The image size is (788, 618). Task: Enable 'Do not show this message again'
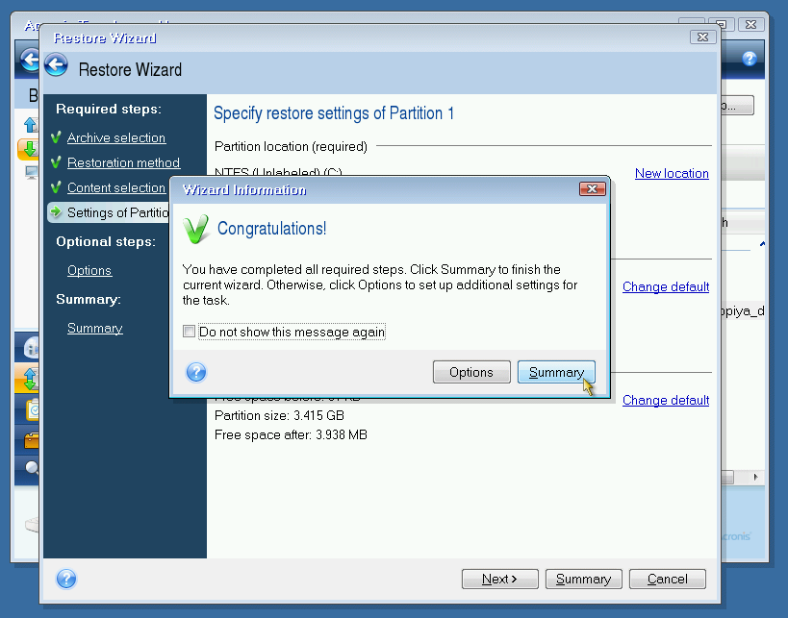[x=189, y=333]
